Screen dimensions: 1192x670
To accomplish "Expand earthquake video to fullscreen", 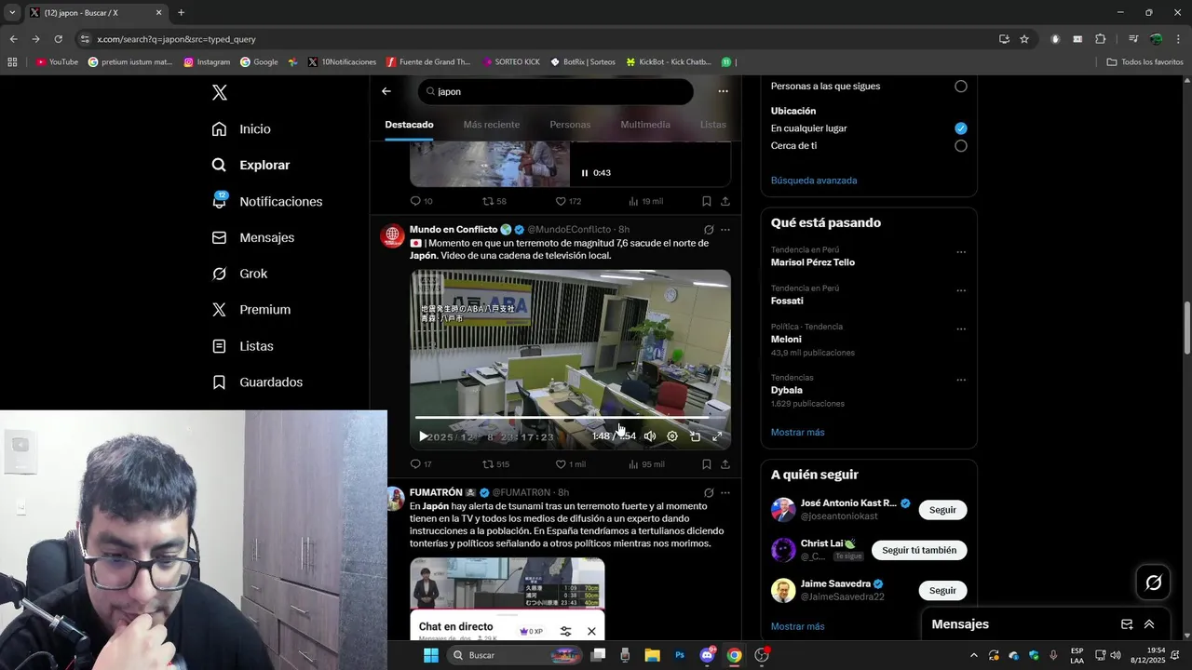I will click(717, 436).
